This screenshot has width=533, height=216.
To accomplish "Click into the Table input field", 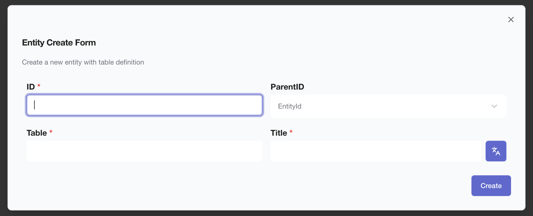I will (145, 151).
